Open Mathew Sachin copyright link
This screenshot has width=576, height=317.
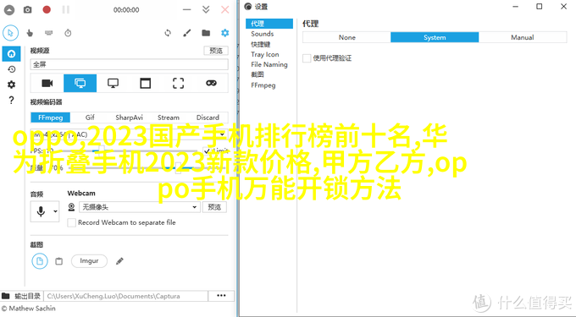point(28,309)
